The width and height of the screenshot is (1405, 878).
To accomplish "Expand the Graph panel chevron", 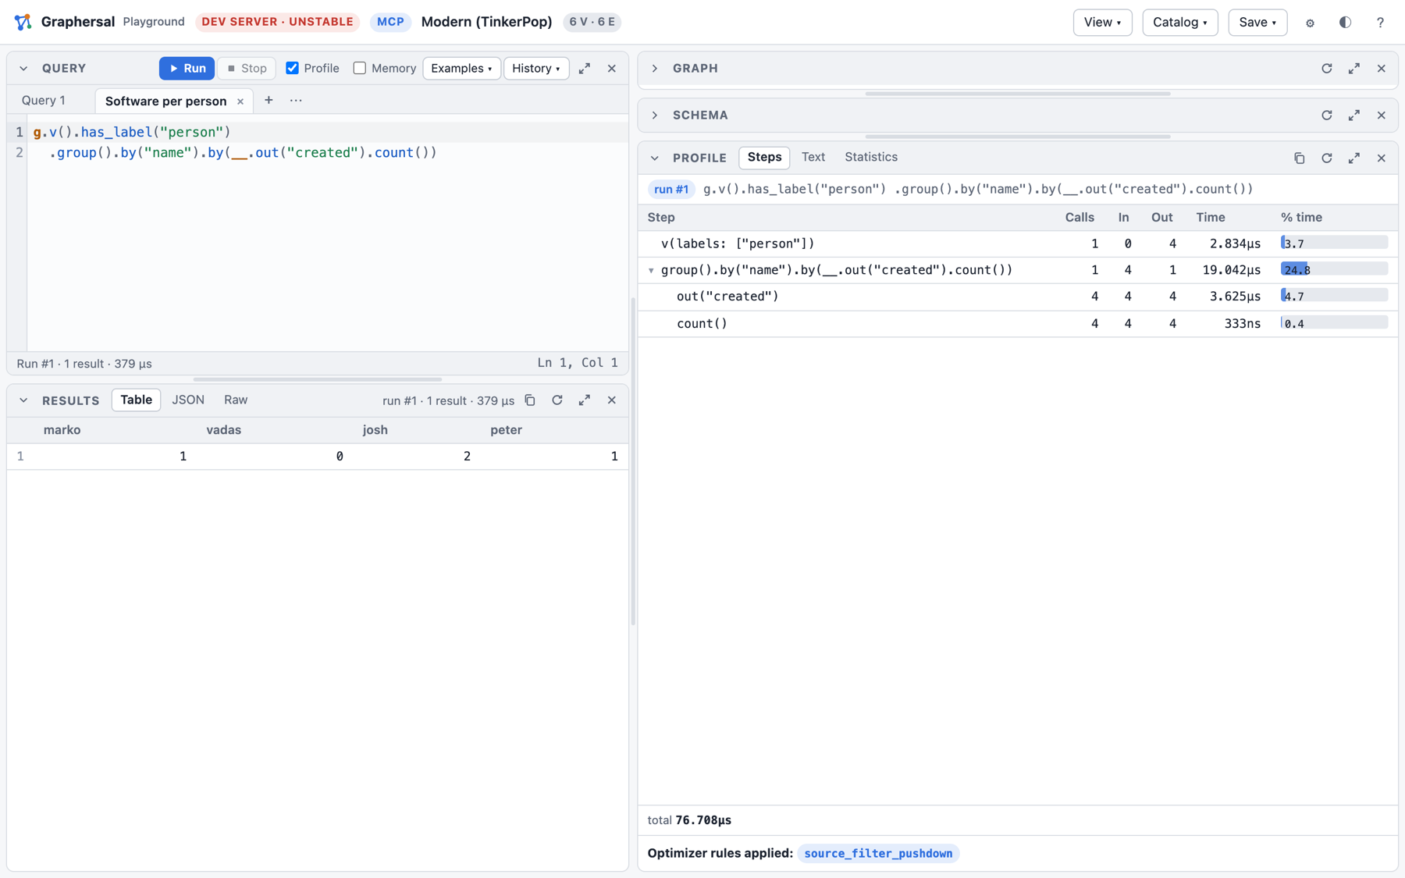I will click(655, 69).
